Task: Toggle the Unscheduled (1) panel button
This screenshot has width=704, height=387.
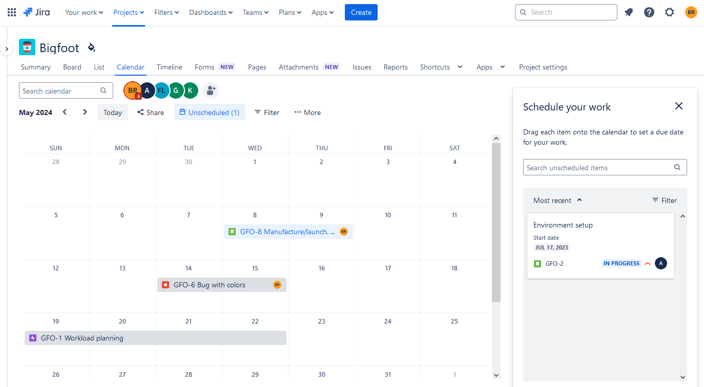Action: tap(210, 112)
